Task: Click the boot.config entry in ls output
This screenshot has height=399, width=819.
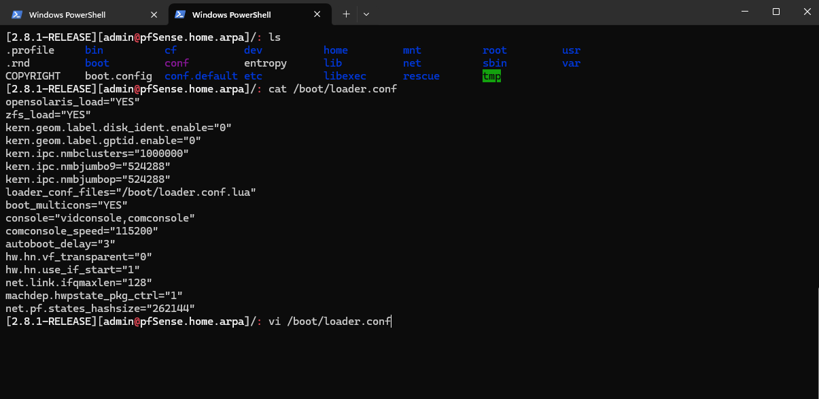Action: click(x=118, y=76)
